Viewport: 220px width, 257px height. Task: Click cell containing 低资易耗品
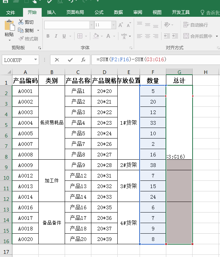pos(52,122)
